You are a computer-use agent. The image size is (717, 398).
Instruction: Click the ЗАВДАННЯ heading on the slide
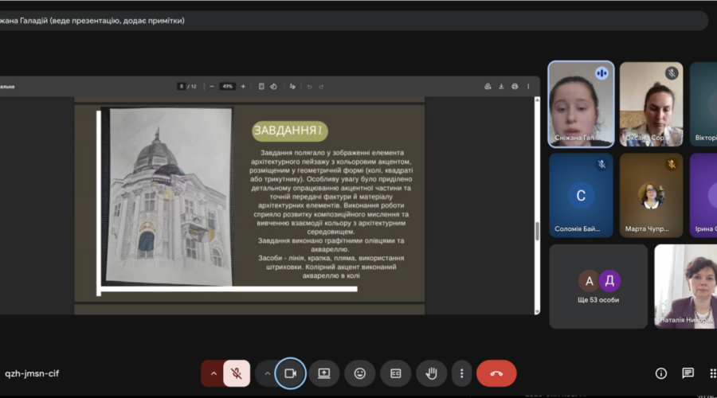(289, 131)
